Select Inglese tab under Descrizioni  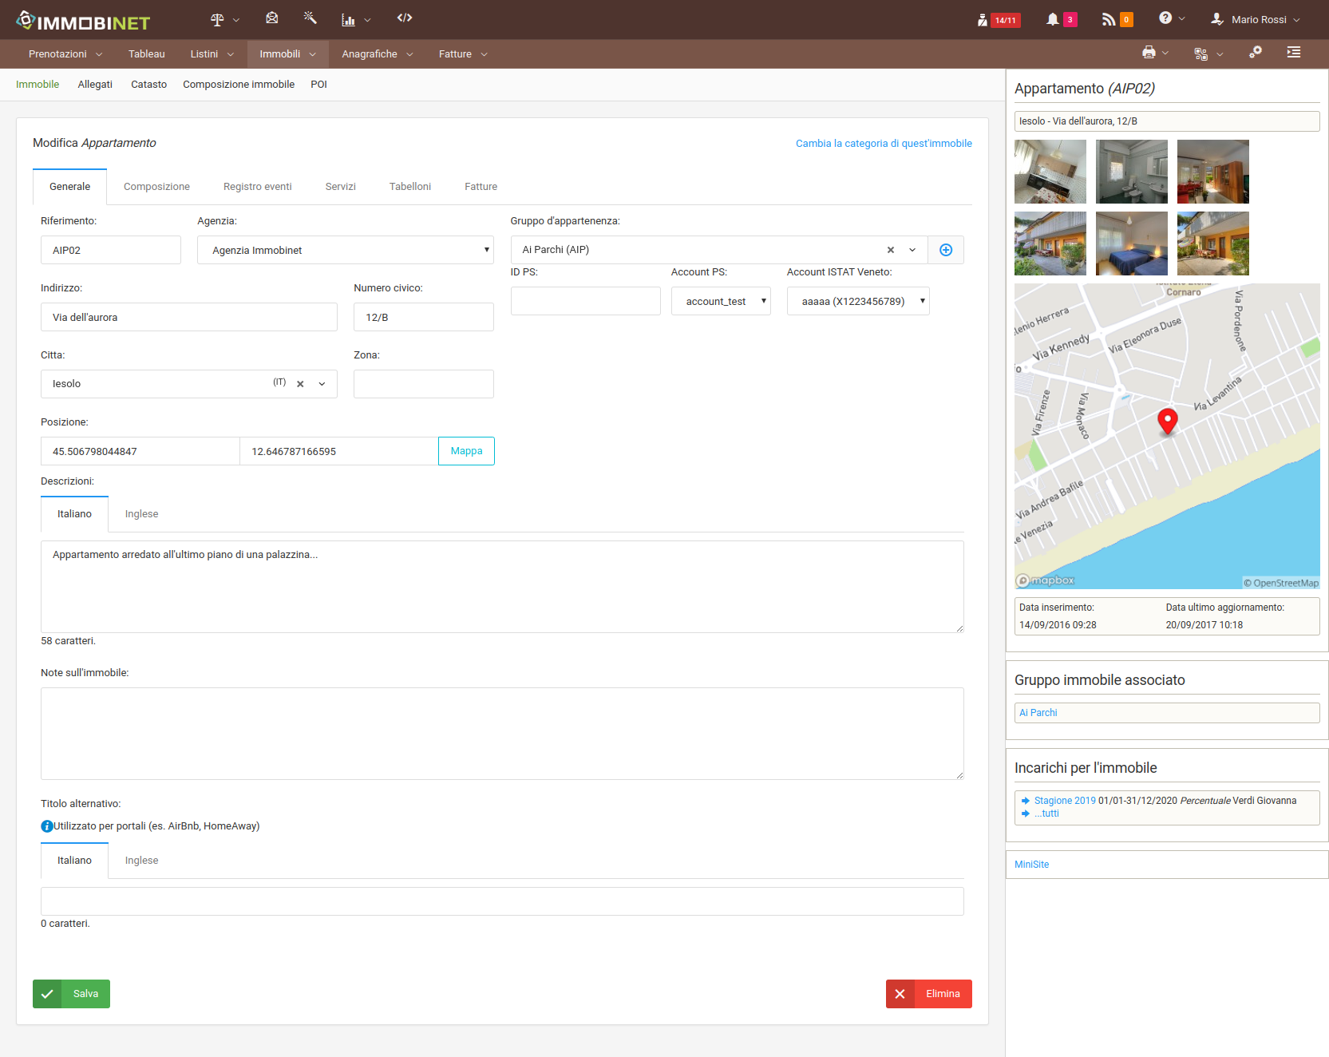tap(142, 514)
